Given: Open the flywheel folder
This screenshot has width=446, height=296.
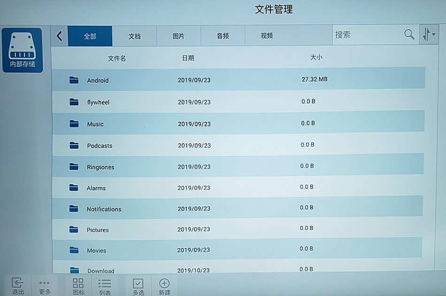Looking at the screenshot, I should pos(98,102).
